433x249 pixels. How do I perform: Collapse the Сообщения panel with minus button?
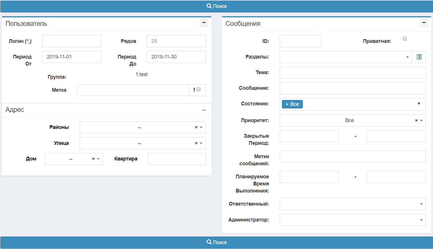pos(424,23)
